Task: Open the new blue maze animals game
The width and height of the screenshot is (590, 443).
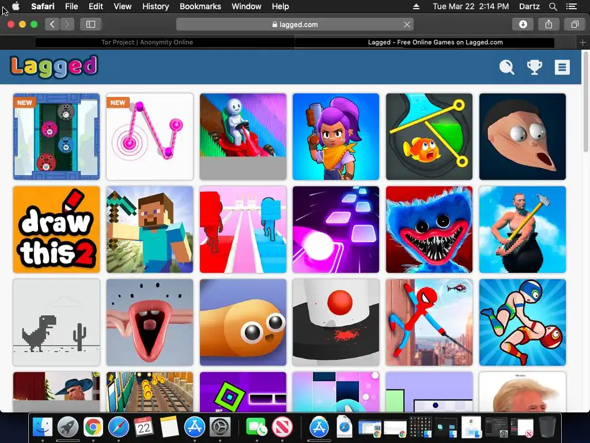Action: pos(56,137)
